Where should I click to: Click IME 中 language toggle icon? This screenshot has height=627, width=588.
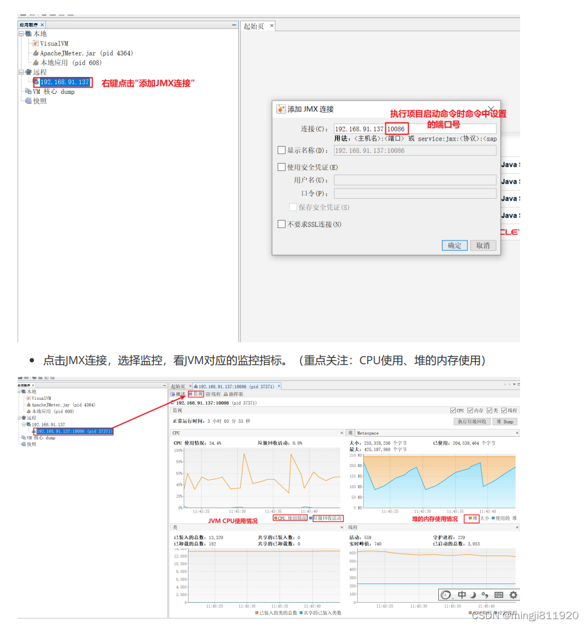(x=462, y=595)
